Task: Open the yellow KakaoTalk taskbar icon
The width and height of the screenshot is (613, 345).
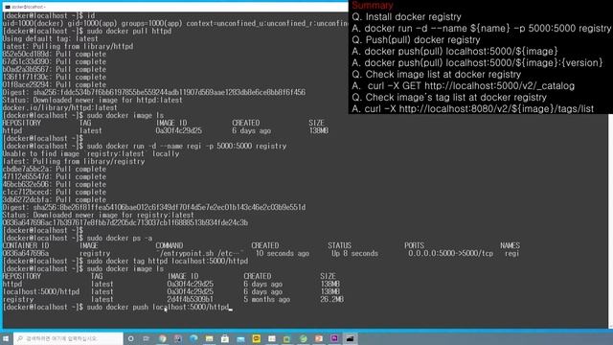Action: coord(257,338)
